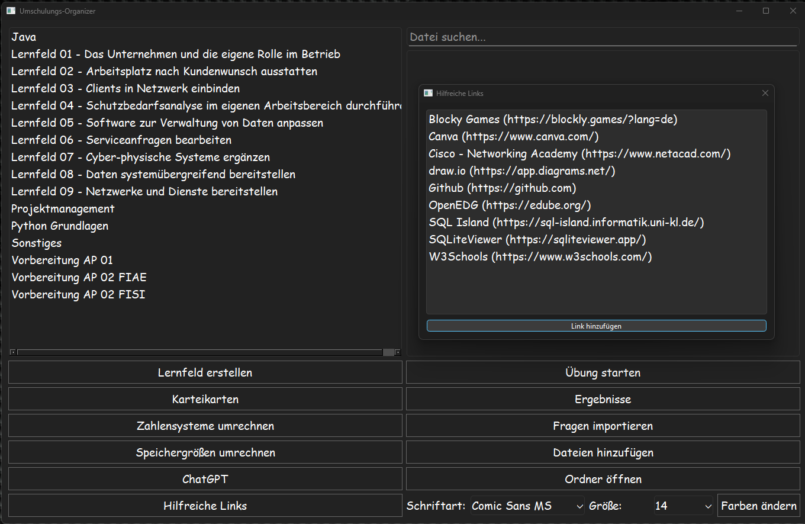Select the Canva link entry
The width and height of the screenshot is (805, 524).
coord(596,136)
